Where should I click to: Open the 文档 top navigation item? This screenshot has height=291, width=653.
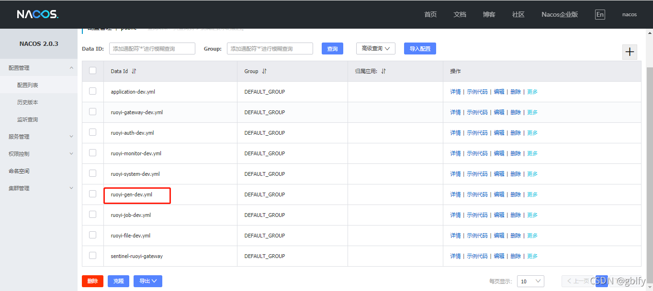point(460,14)
